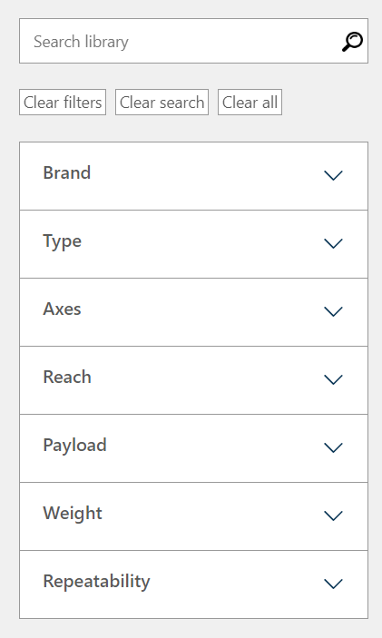Select the Reach filter heading
The width and height of the screenshot is (382, 638).
point(67,377)
